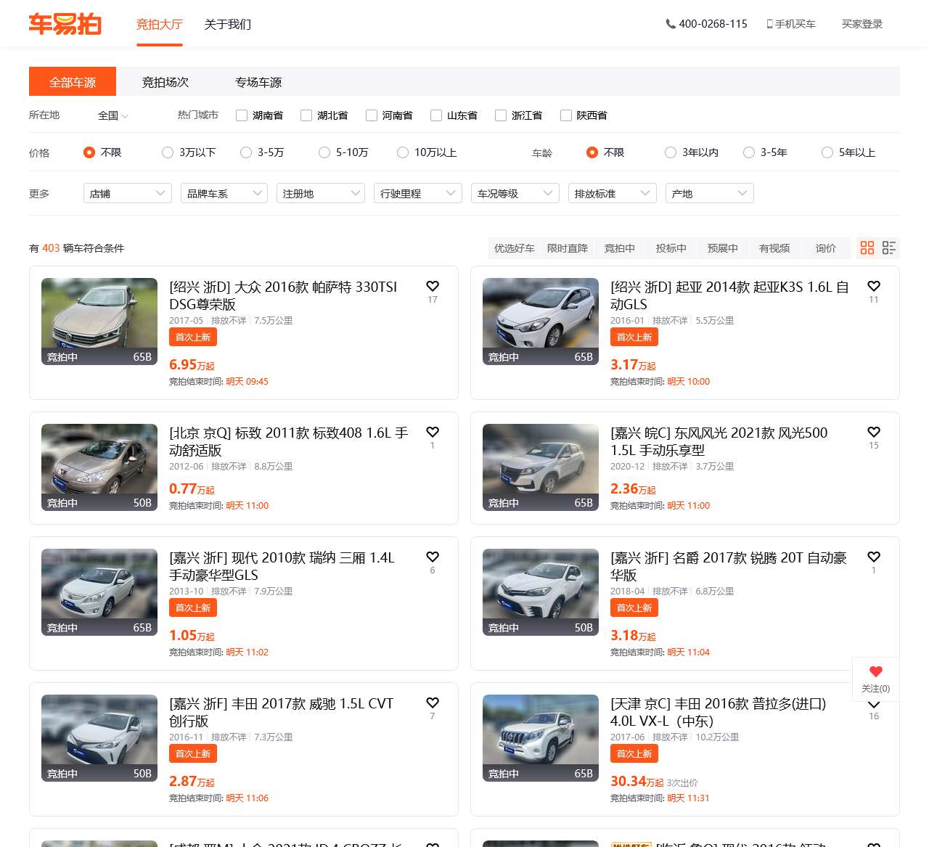Click the mobile icon by 手机买车
The height and width of the screenshot is (847, 929).
pyautogui.click(x=769, y=24)
